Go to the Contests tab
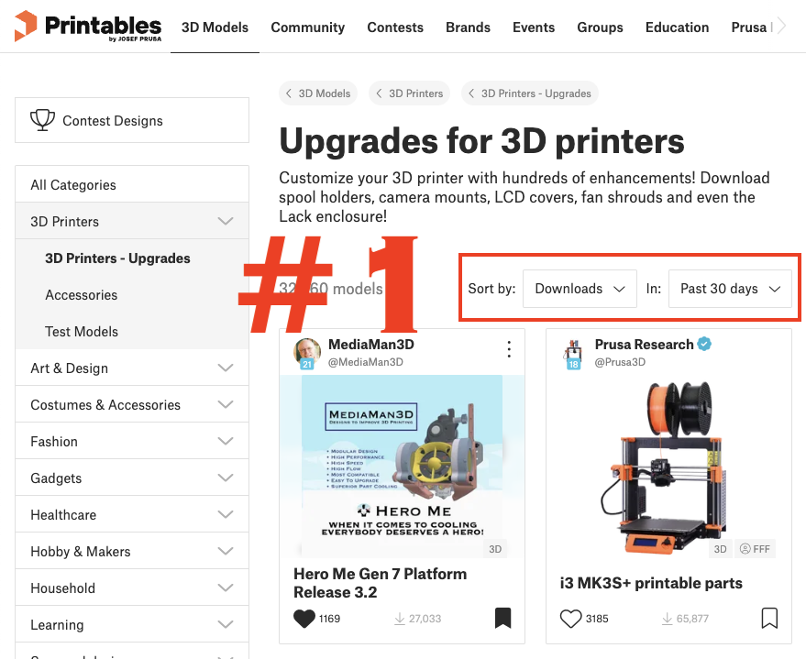The width and height of the screenshot is (806, 659). tap(395, 27)
